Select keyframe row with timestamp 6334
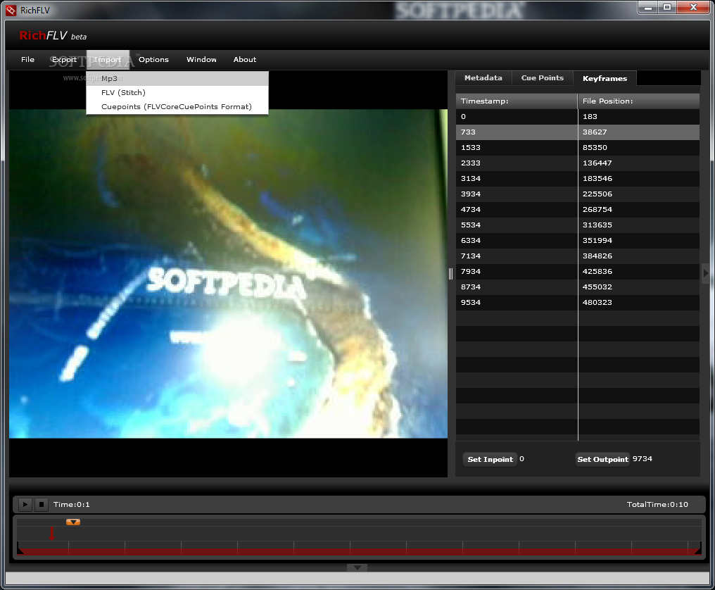 click(578, 241)
